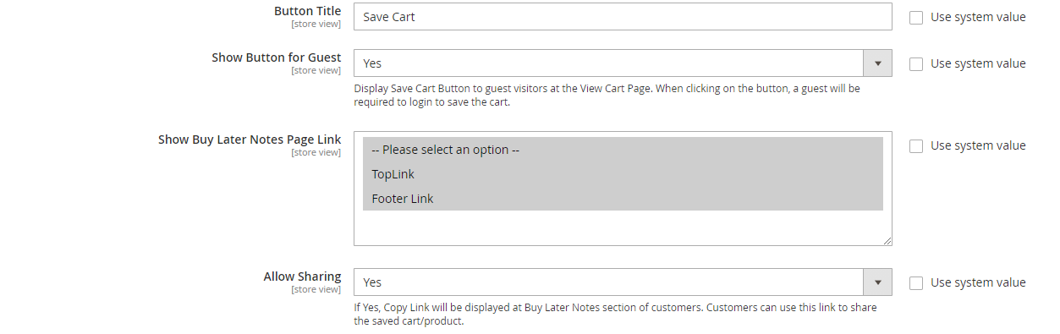Click the Button Title text field
Image resolution: width=1060 pixels, height=334 pixels.
click(623, 16)
